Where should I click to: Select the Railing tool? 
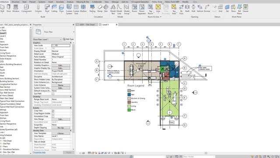coord(92,8)
